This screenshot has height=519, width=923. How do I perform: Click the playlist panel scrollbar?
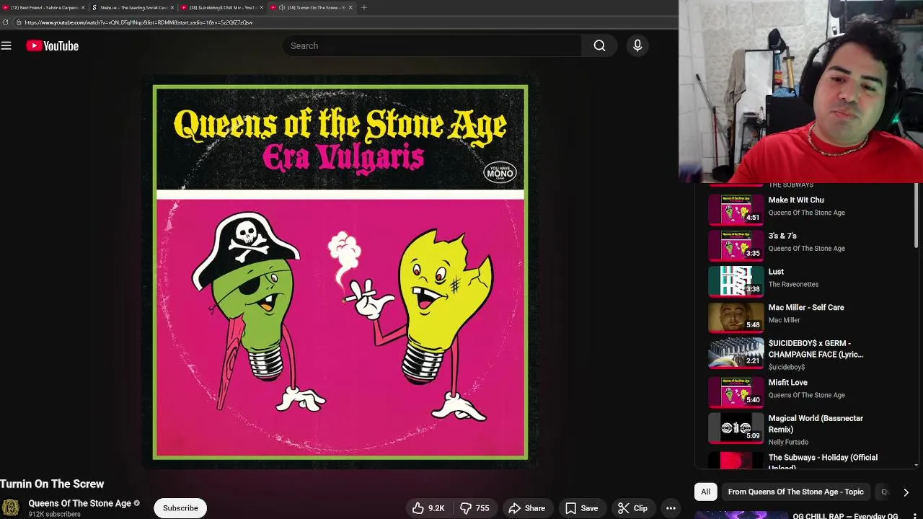pos(917,216)
